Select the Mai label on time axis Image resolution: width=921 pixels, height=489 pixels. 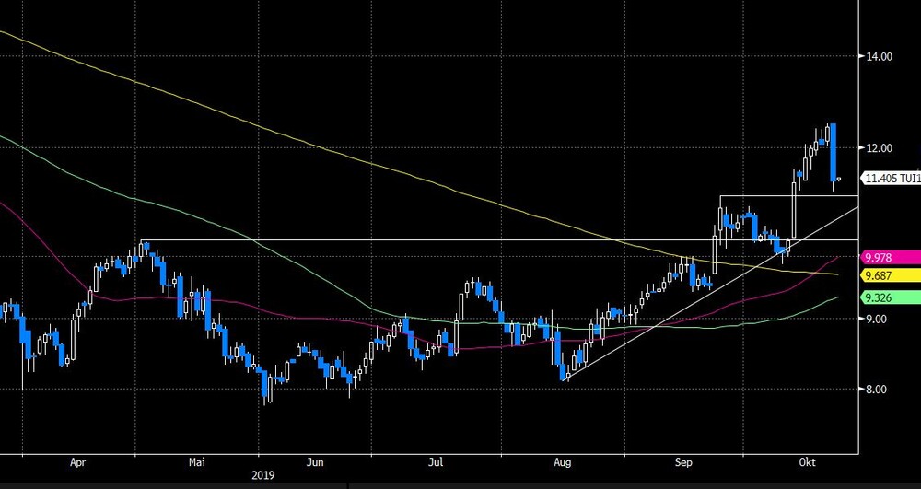[x=197, y=463]
